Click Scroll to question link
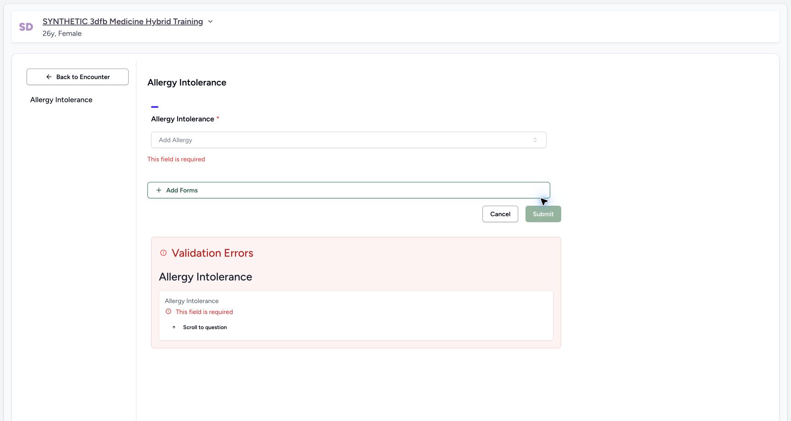The height and width of the screenshot is (421, 791). click(x=205, y=327)
